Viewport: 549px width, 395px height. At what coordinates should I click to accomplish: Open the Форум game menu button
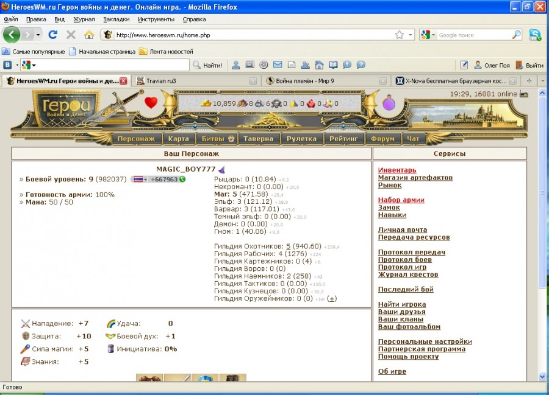[x=382, y=139]
